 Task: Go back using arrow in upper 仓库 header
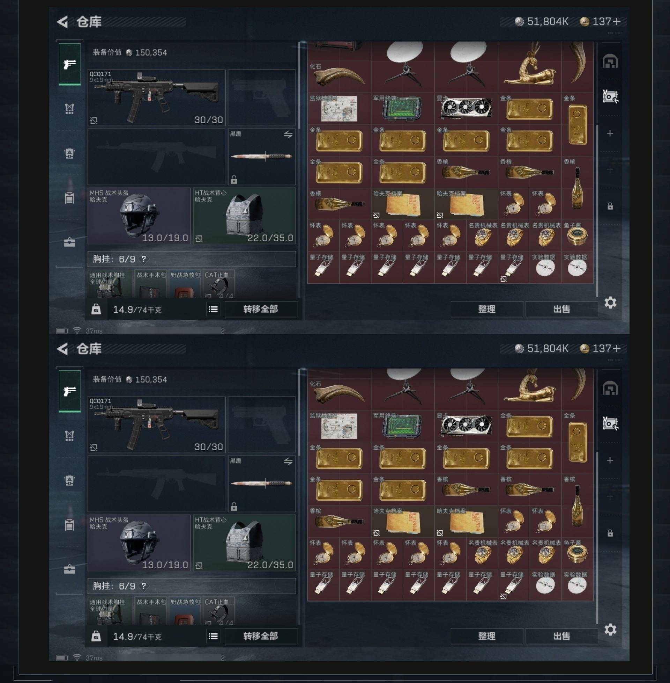pyautogui.click(x=62, y=22)
